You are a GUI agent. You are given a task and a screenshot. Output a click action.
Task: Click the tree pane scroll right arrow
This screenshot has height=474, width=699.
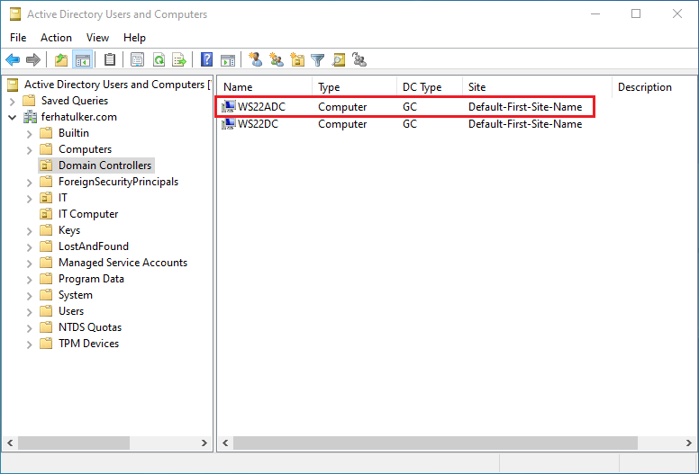[x=204, y=443]
